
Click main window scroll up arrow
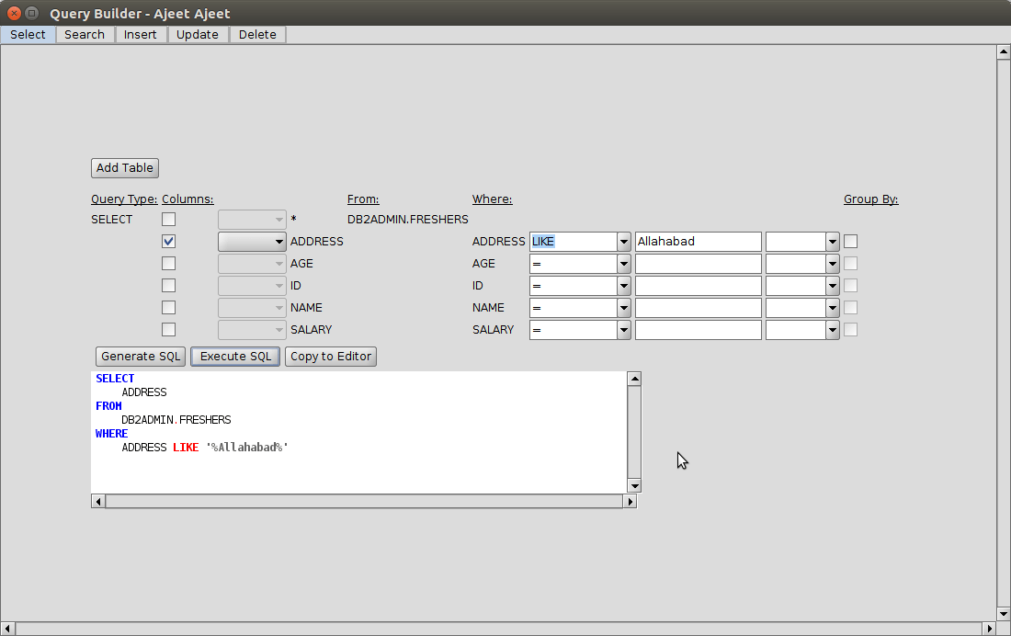pos(1004,52)
